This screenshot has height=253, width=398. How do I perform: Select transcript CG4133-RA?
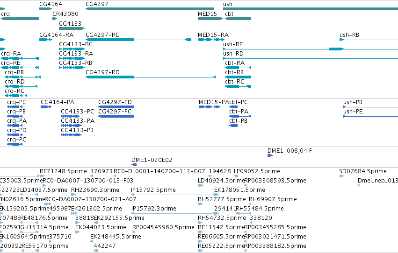pos(76,53)
